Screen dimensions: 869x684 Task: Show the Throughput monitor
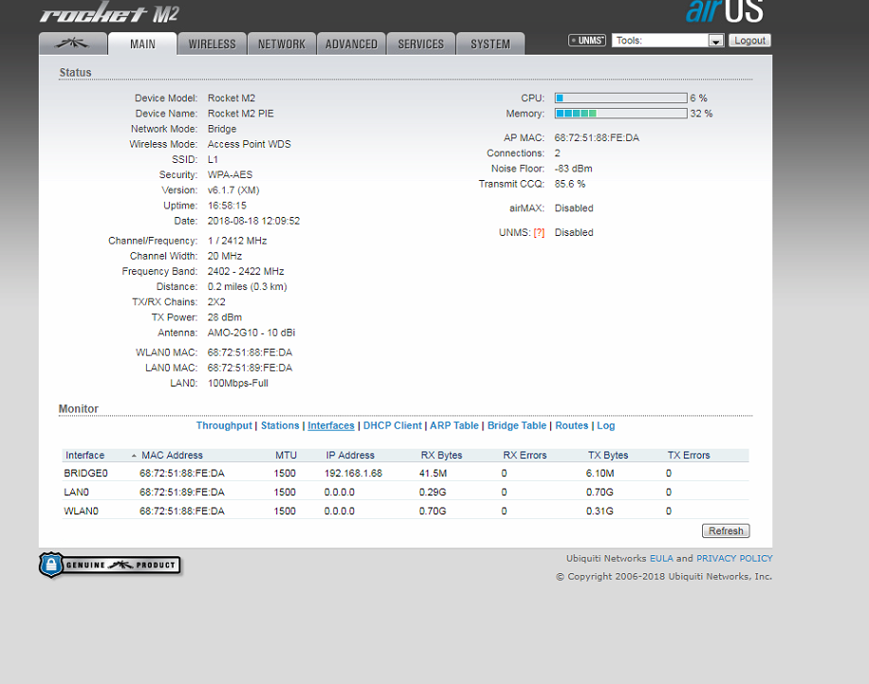[x=224, y=425]
